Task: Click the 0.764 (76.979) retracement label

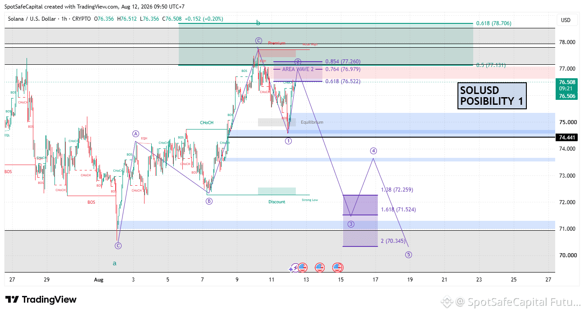Action: tap(343, 69)
